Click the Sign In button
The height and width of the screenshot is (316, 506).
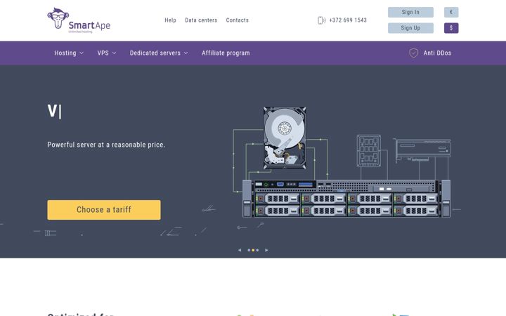[x=410, y=12]
